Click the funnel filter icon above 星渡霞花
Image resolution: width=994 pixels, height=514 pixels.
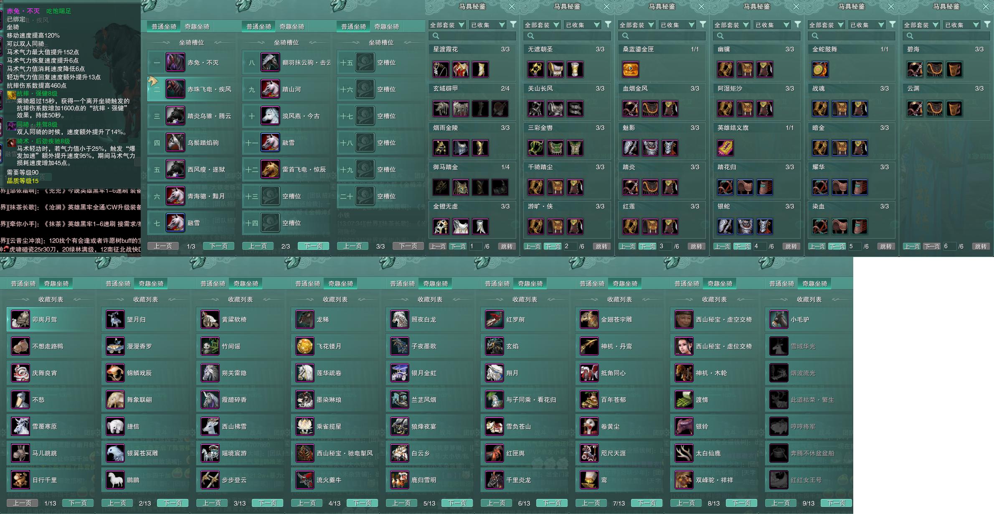513,25
